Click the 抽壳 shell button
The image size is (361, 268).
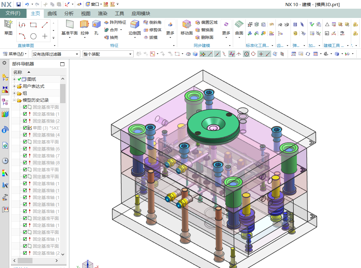pos(111,37)
